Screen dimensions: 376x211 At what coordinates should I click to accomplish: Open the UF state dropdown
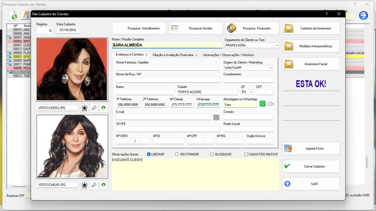251,92
